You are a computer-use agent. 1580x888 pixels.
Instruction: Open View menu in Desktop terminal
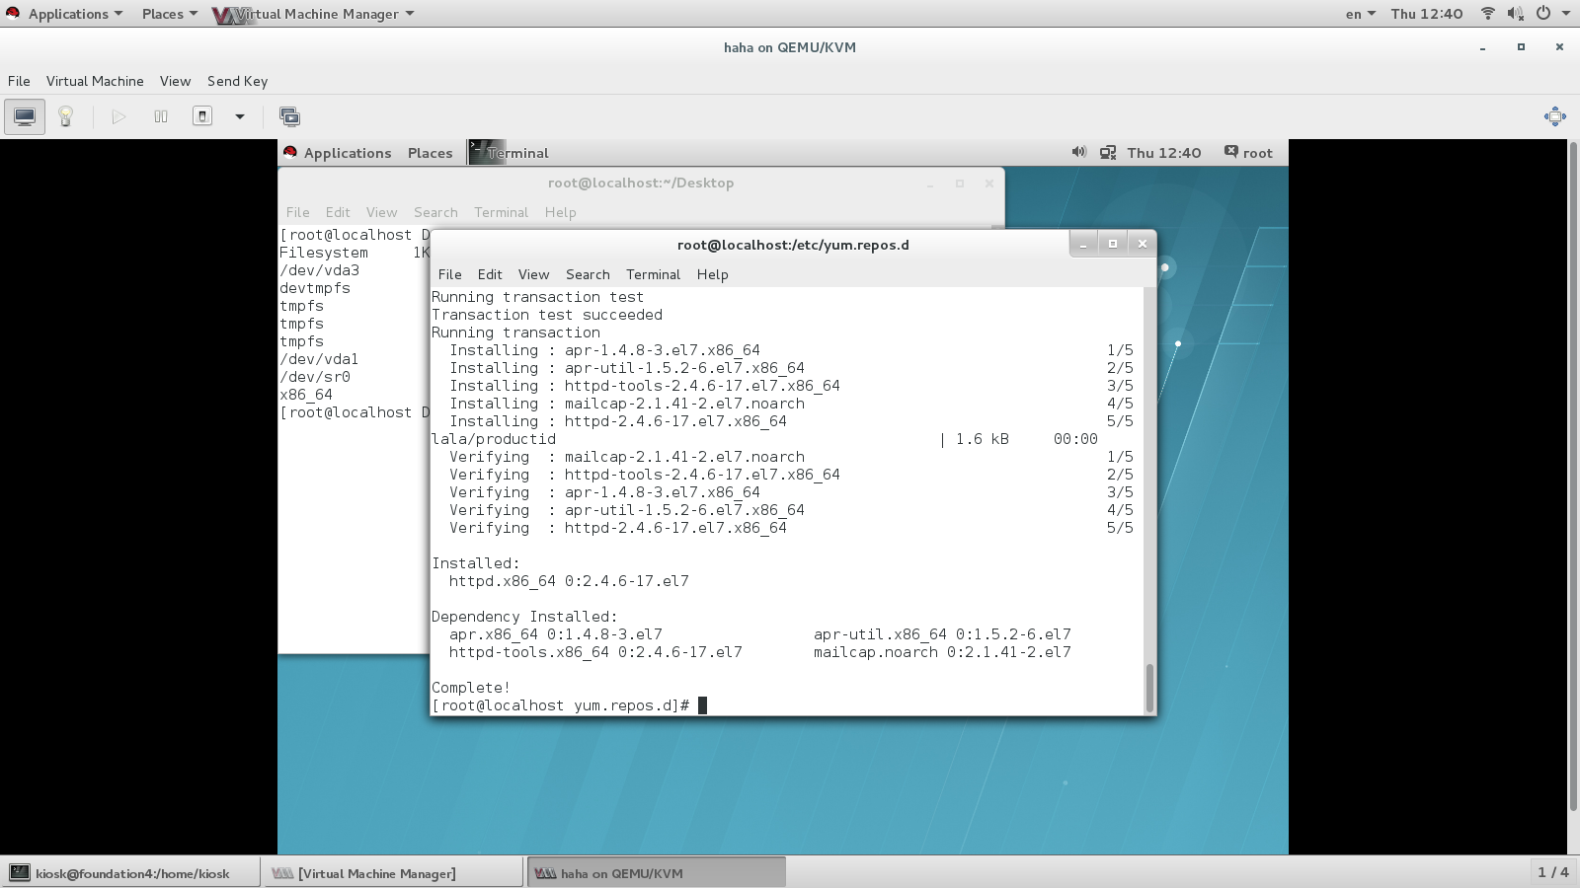pos(381,212)
